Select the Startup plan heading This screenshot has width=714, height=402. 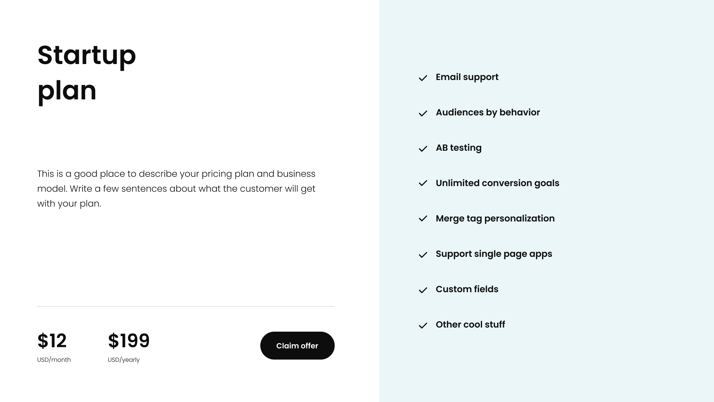86,73
